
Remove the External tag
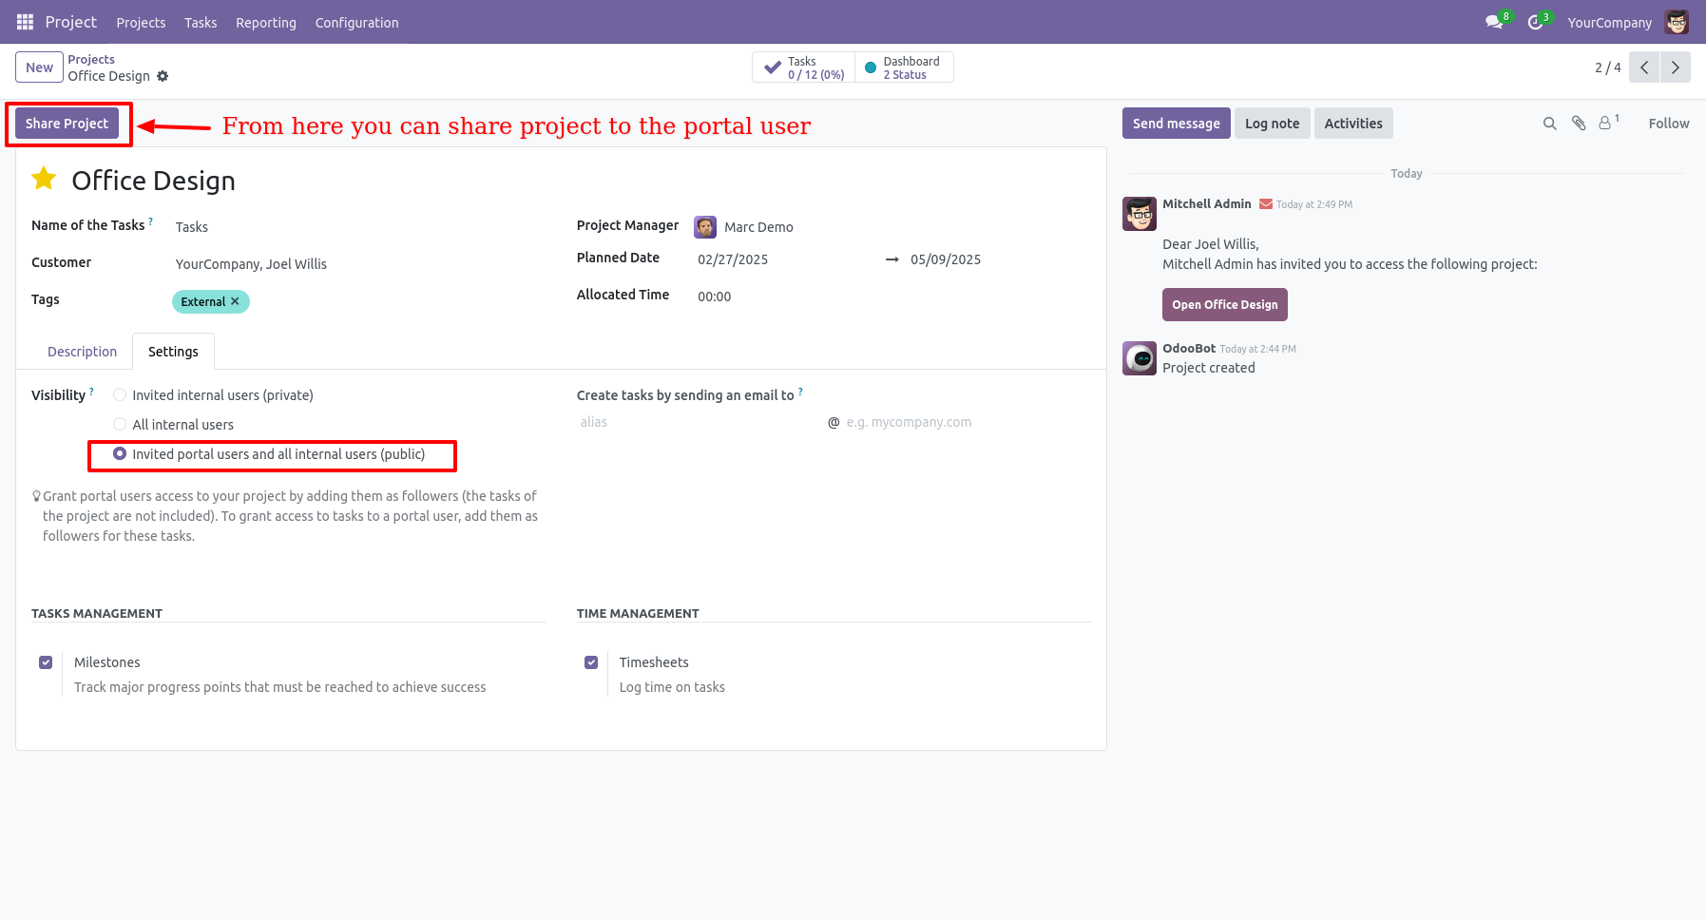[x=235, y=301]
